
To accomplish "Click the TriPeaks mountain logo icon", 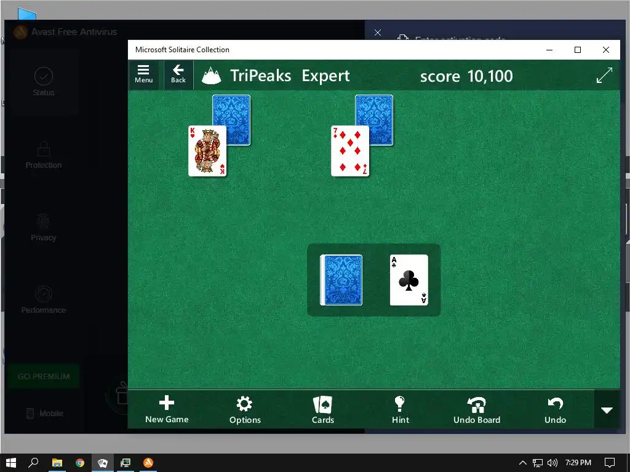I will point(212,76).
